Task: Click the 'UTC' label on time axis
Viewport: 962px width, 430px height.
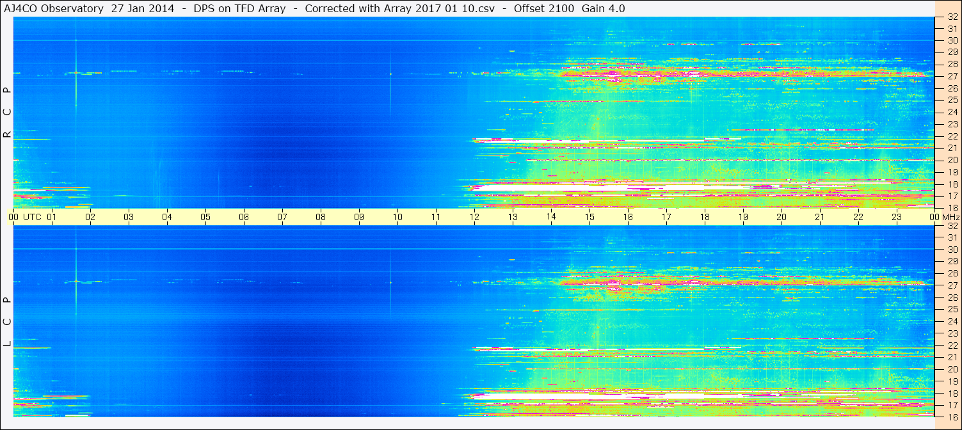Action: pyautogui.click(x=32, y=217)
